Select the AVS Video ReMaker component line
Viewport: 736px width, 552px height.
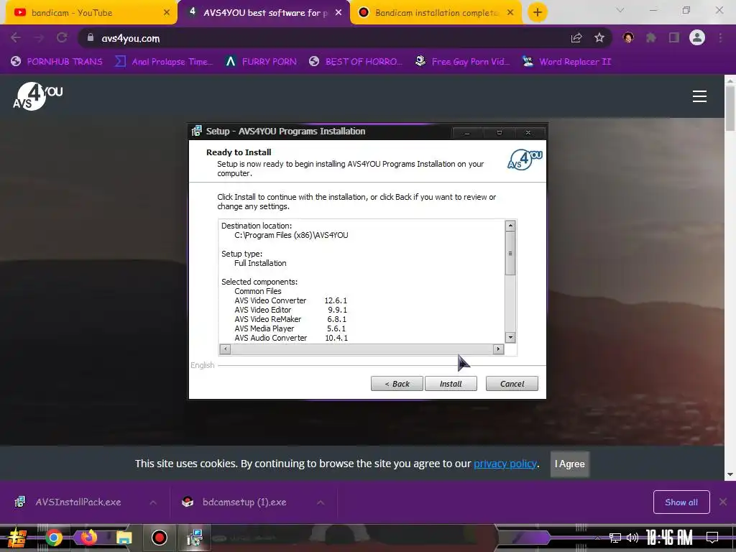point(291,319)
